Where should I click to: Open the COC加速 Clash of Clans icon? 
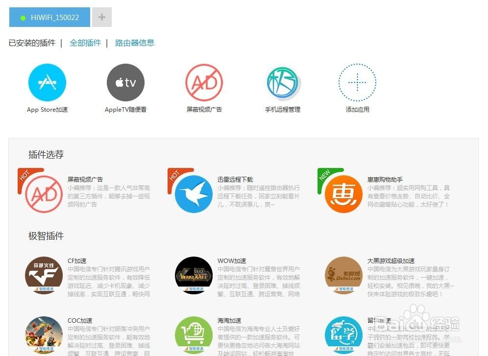click(44, 335)
